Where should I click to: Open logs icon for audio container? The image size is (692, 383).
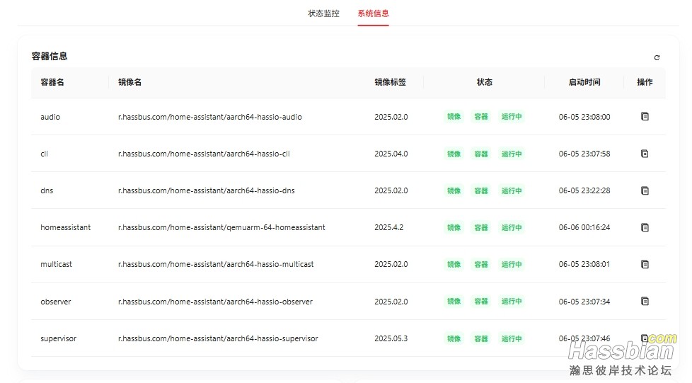(x=645, y=117)
